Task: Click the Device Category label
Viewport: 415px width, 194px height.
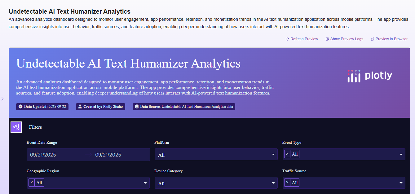Action: tap(168, 171)
